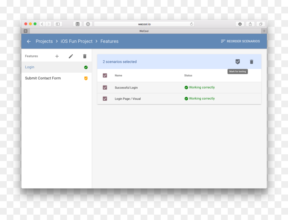The height and width of the screenshot is (220, 288).
Task: Click the Features panel heading
Action: [31, 56]
